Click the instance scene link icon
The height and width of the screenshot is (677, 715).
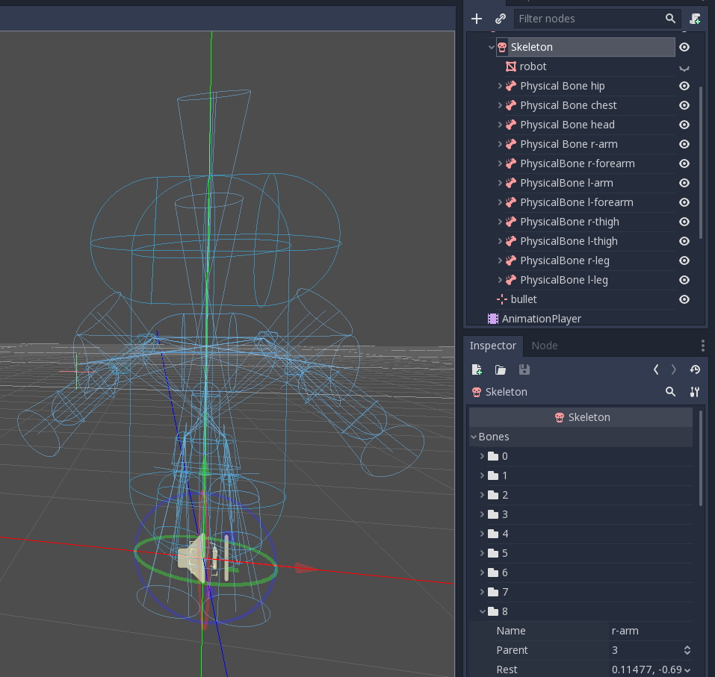501,19
